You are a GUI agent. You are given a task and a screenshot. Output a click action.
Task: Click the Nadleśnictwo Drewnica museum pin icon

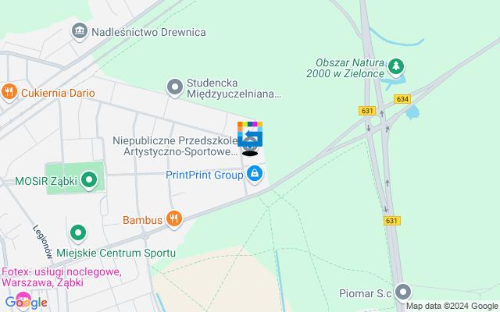tap(79, 31)
